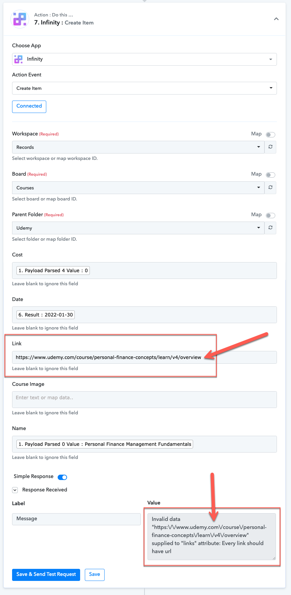This screenshot has width=291, height=595.
Task: Open the Action Event dropdown
Action: (144, 88)
